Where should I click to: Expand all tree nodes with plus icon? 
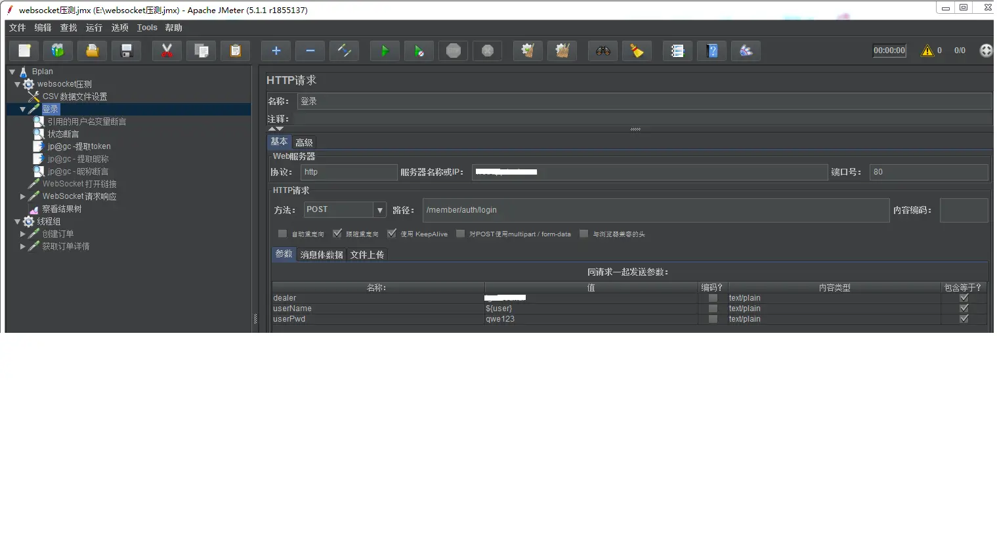tap(276, 51)
